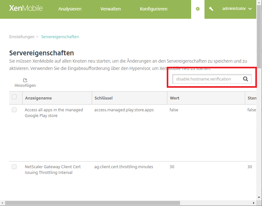The width and height of the screenshot is (262, 206).
Task: Sort by the Schlüssel column header
Action: 104,98
